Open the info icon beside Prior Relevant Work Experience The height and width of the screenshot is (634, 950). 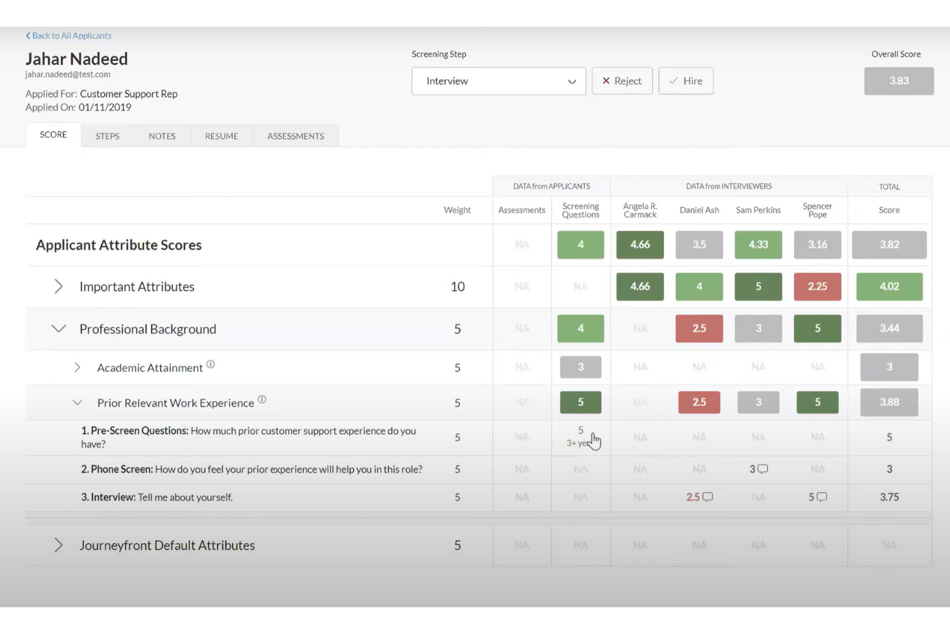[262, 399]
